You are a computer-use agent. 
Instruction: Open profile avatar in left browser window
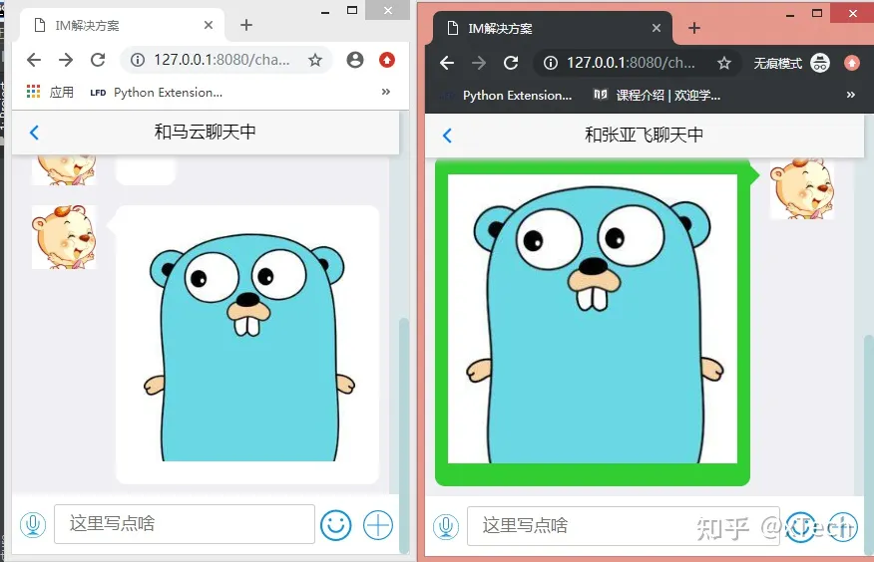(x=355, y=60)
